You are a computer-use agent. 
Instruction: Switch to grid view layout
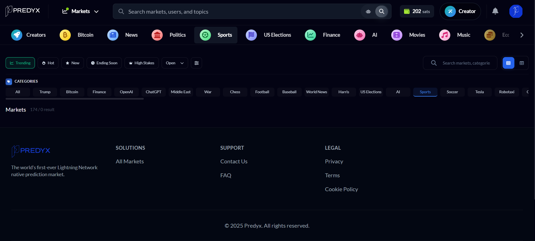point(508,63)
